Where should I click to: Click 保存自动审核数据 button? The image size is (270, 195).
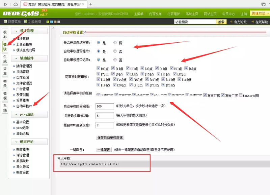click(x=110, y=138)
